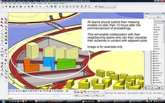Click the wall tool in second column
The image size is (165, 103).
tap(6, 19)
